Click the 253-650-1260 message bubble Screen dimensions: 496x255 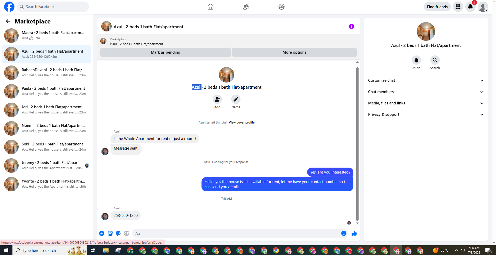[x=126, y=215]
